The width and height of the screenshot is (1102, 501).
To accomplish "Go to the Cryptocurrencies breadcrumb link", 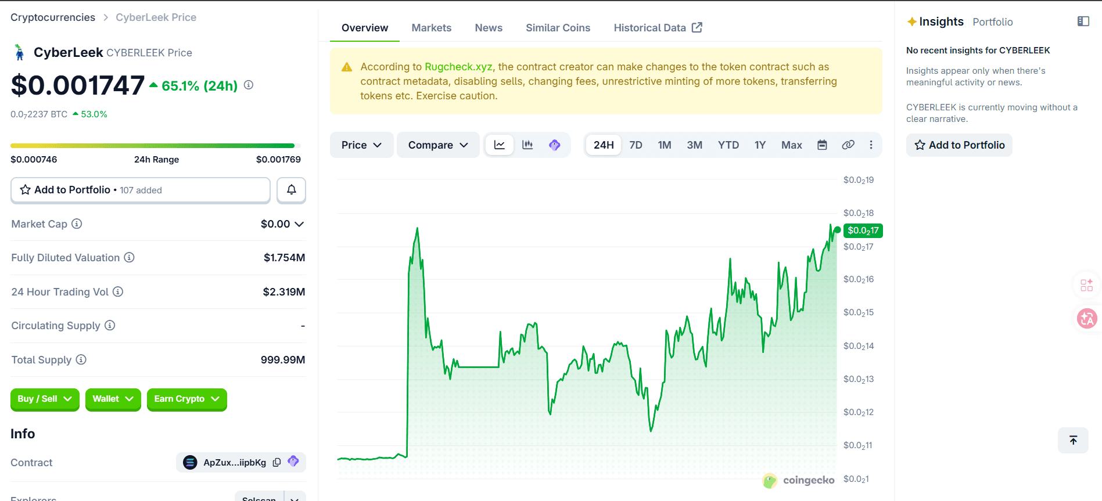I will click(x=53, y=17).
